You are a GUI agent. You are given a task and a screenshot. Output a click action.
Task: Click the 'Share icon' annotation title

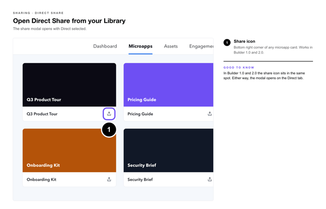[x=244, y=41]
